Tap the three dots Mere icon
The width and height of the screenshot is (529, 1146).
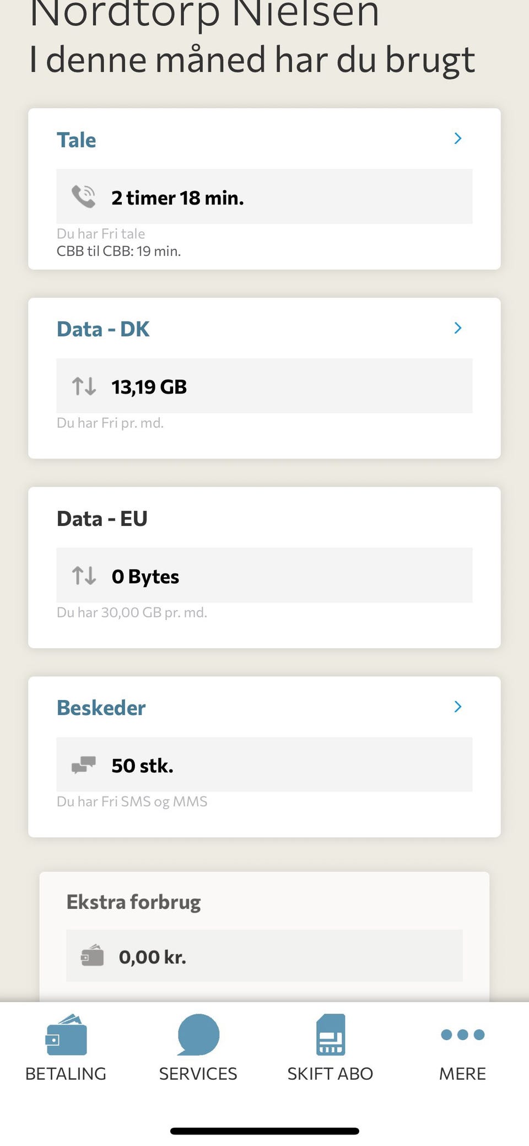tap(463, 1034)
